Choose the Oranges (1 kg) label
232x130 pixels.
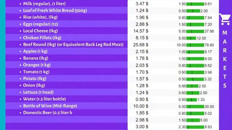(37, 65)
